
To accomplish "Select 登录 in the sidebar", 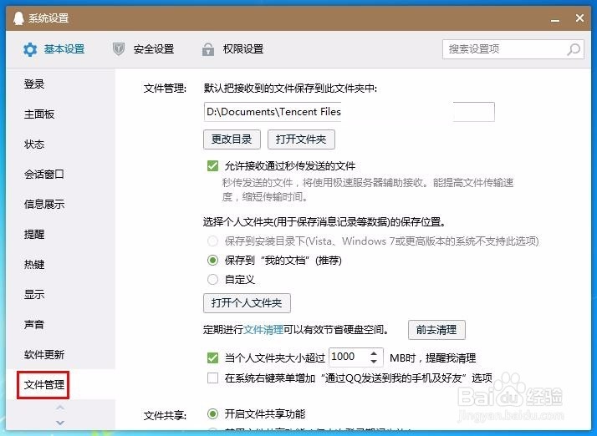I will (34, 84).
